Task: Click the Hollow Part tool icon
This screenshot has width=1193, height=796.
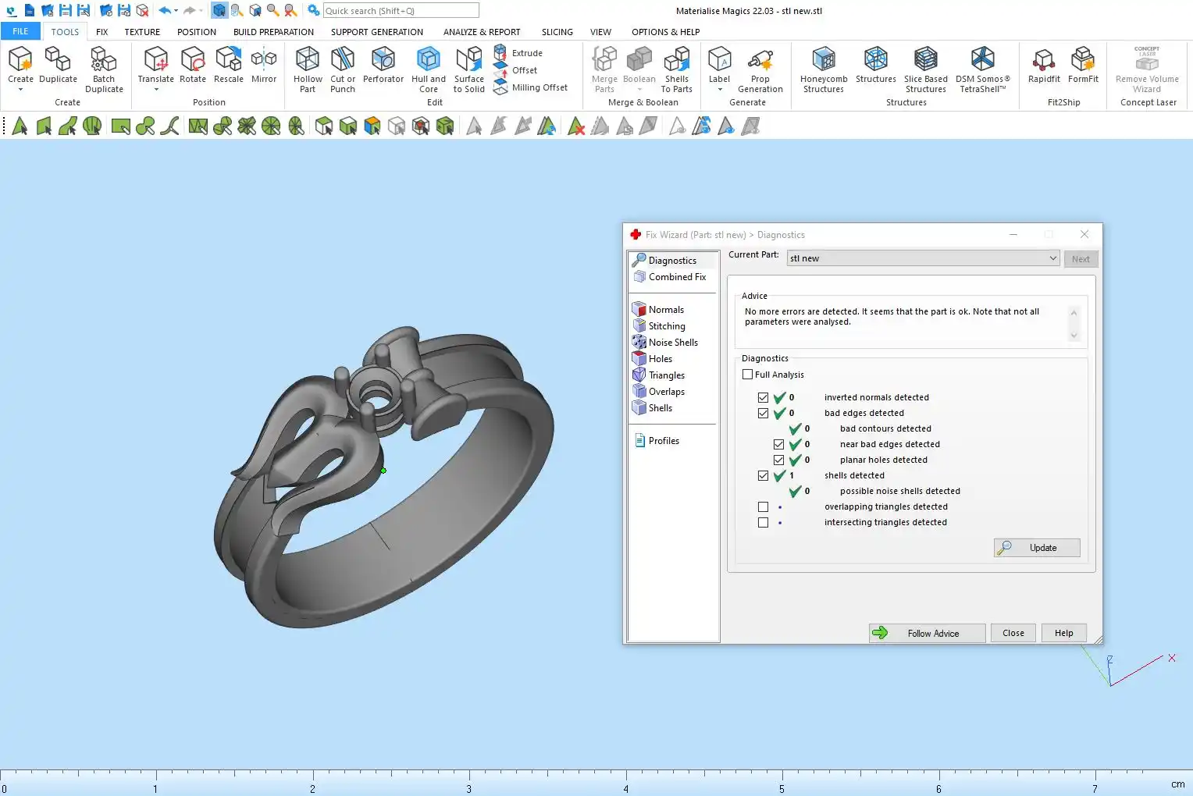Action: point(308,60)
